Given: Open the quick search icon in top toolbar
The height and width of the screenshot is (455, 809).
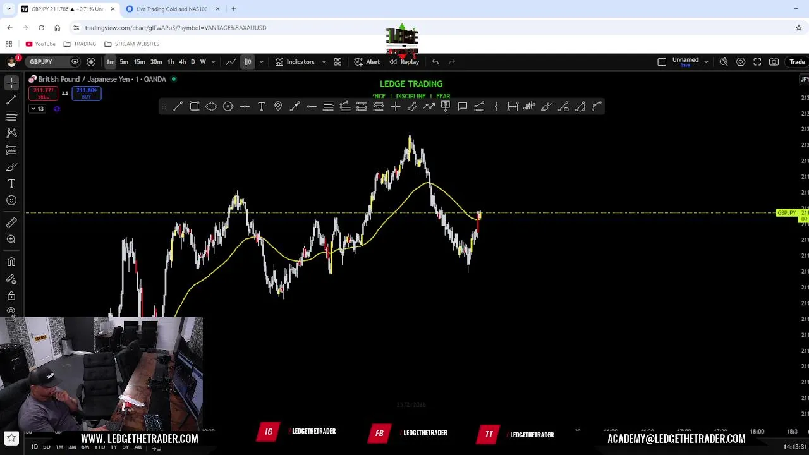Looking at the screenshot, I should coord(724,62).
